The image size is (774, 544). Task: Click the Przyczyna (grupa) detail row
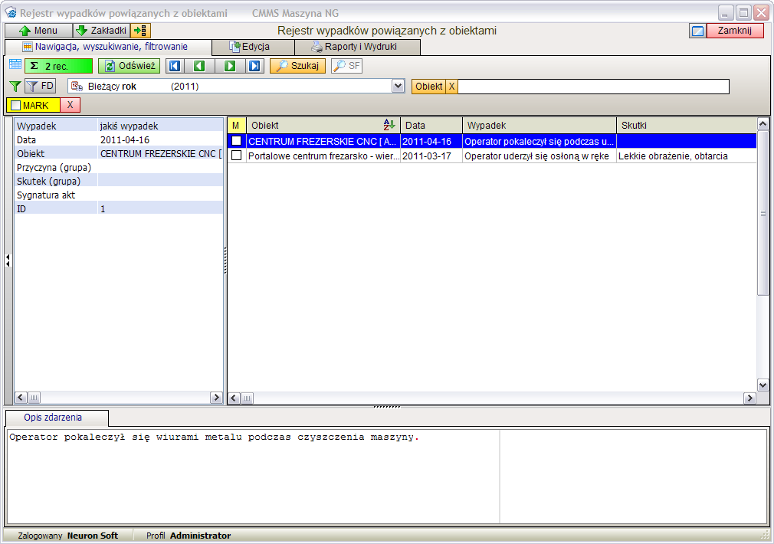119,167
